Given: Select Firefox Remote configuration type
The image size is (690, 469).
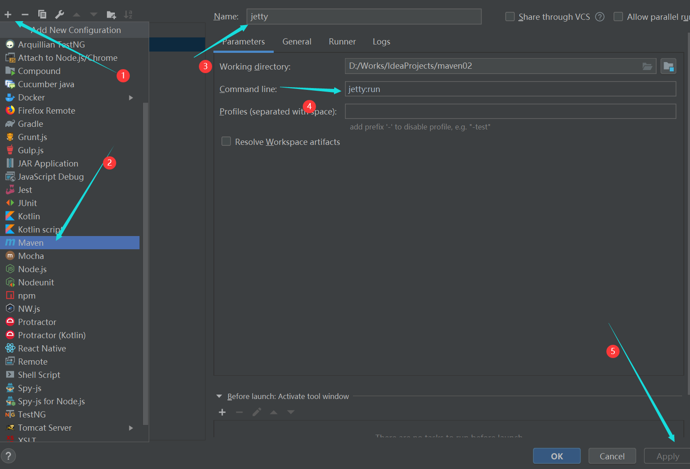Looking at the screenshot, I should pos(70,111).
